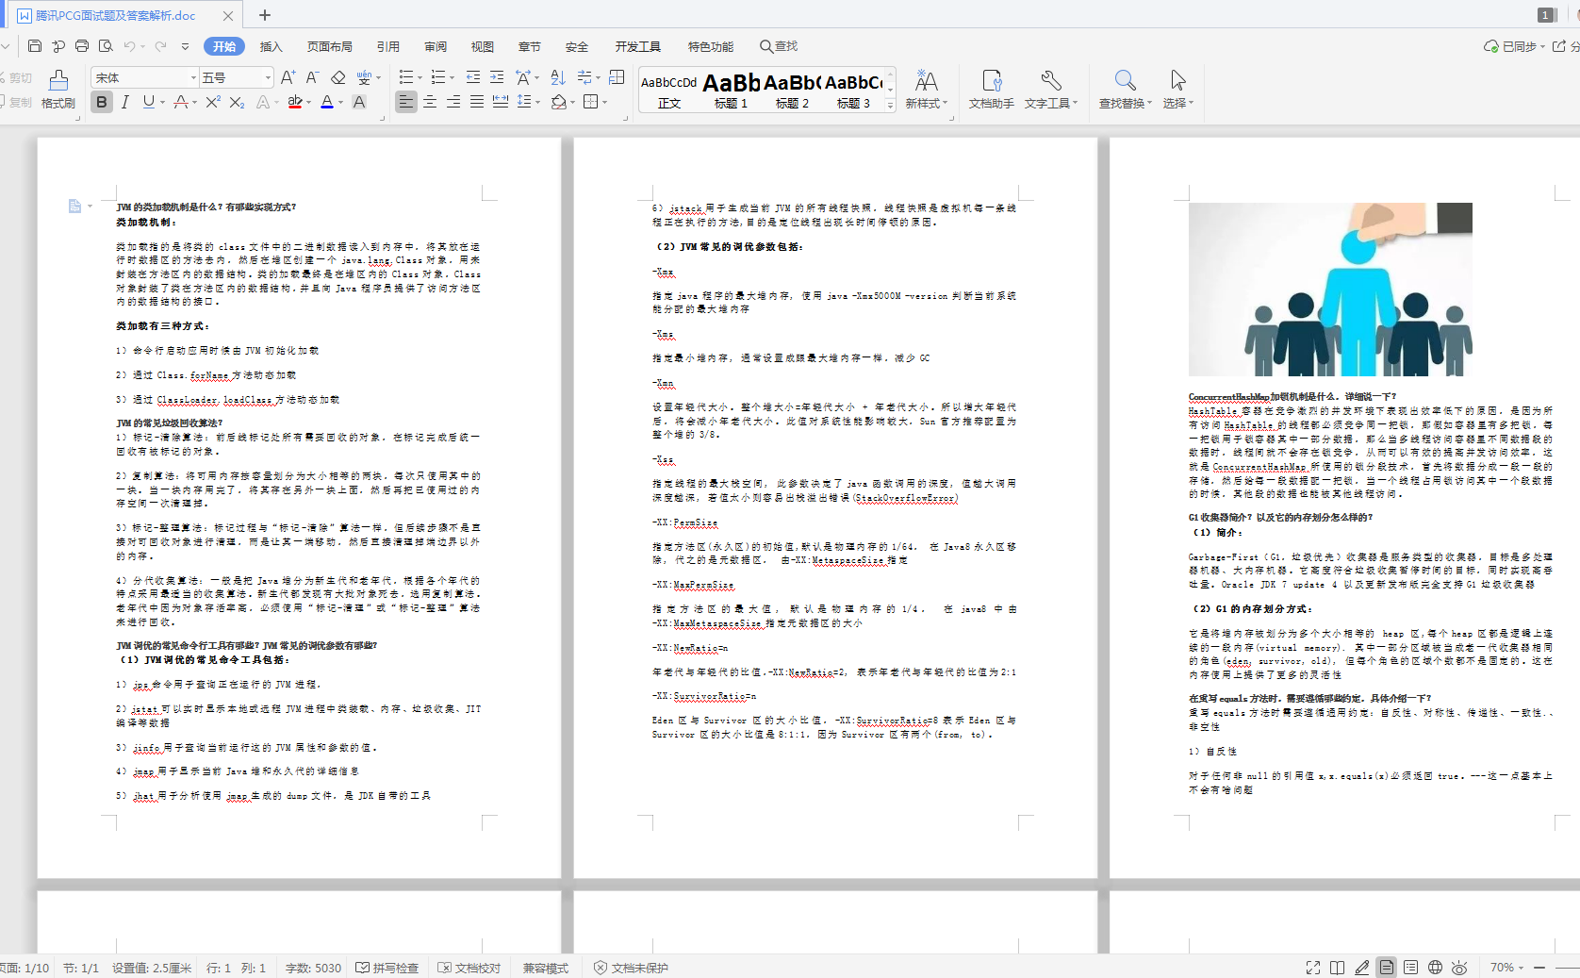Viewport: 1580px width, 978px height.
Task: Toggle underline formatting
Action: [148, 102]
